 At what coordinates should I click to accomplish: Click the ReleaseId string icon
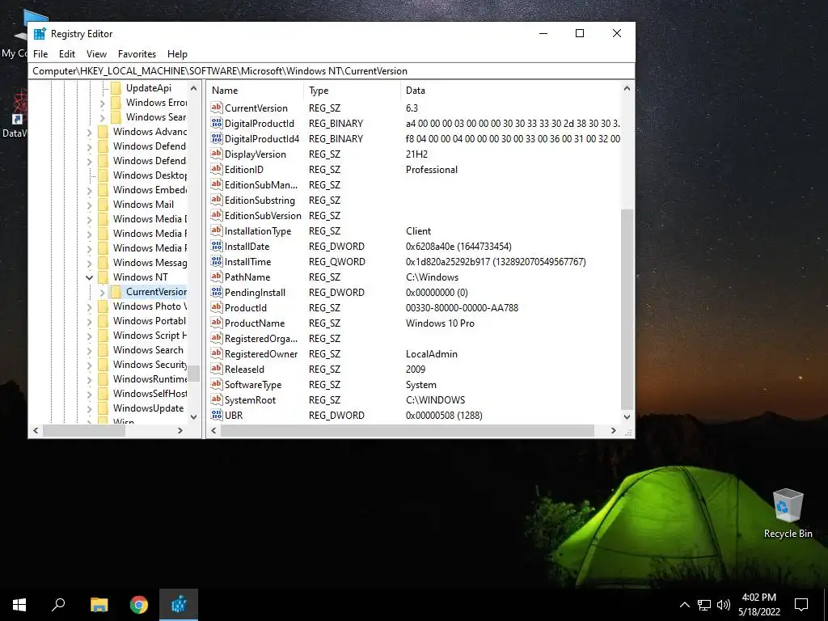pyautogui.click(x=217, y=369)
